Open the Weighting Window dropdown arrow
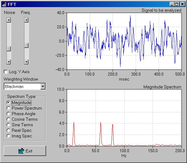 click(43, 86)
